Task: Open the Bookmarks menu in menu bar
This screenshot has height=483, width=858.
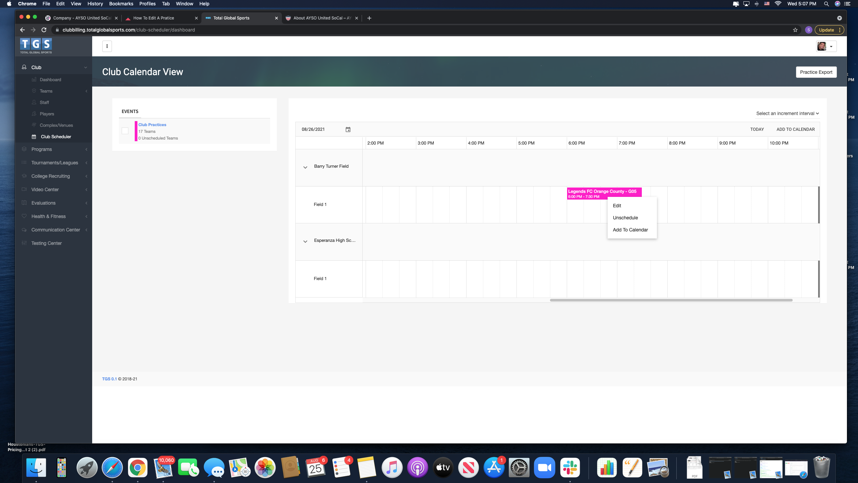Action: click(x=121, y=4)
